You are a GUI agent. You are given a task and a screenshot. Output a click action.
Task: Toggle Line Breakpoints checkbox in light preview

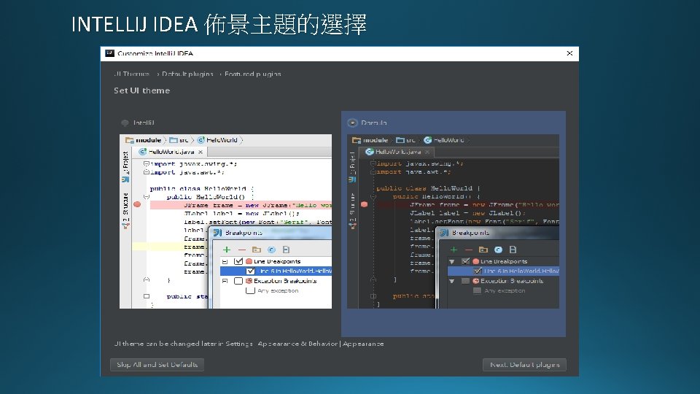(x=238, y=261)
